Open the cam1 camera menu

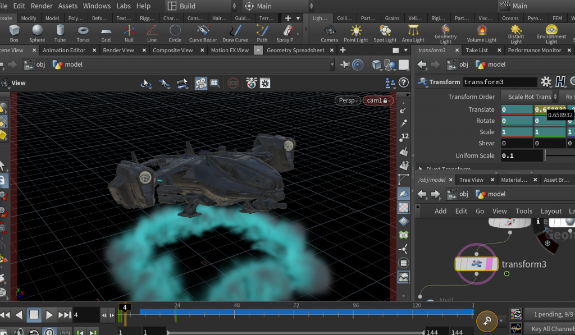[x=378, y=100]
